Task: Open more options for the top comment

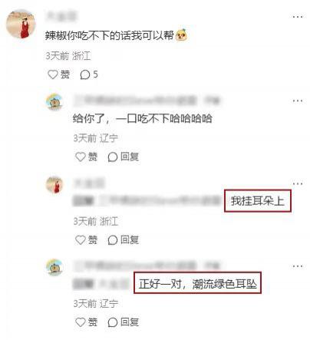Action: (x=298, y=17)
